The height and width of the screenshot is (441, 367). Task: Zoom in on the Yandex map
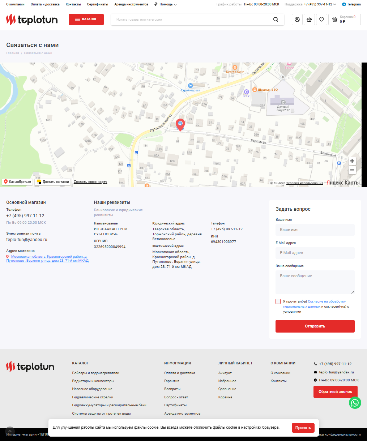[352, 161]
